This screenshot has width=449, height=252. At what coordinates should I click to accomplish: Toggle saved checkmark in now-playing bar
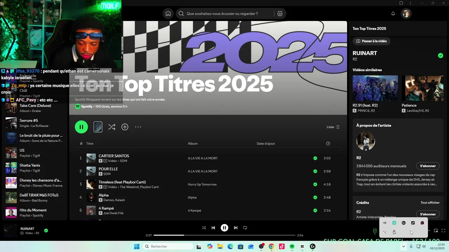point(46,230)
